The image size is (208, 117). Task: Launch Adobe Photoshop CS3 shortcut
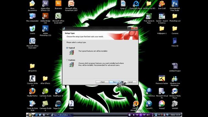click(x=45, y=31)
